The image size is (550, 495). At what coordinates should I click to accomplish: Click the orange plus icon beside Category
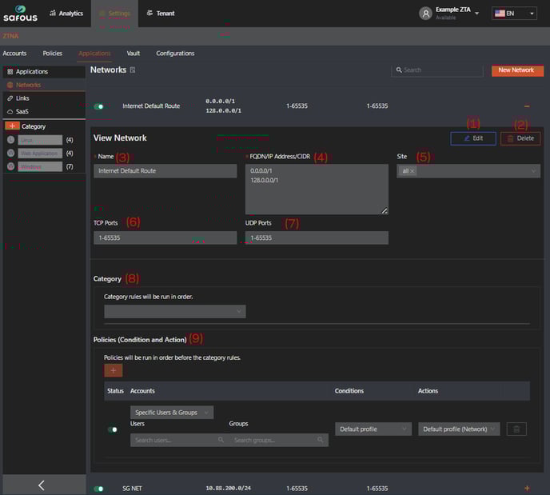[x=13, y=126]
